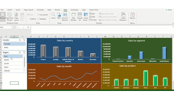Screen dimensions: 174x98
Task: Click the Select All corner triangle
Action: coord(1,37)
